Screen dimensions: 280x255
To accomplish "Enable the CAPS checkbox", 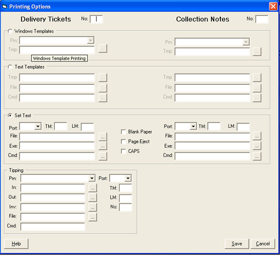I will tap(124, 151).
